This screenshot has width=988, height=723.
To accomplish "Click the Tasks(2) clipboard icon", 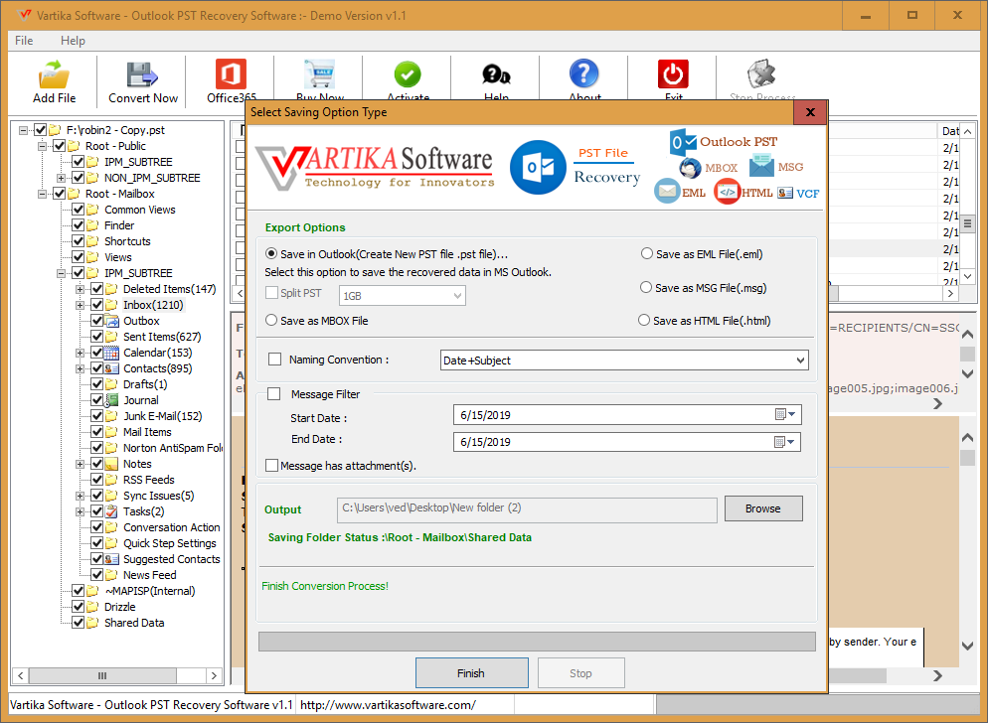I will point(111,511).
